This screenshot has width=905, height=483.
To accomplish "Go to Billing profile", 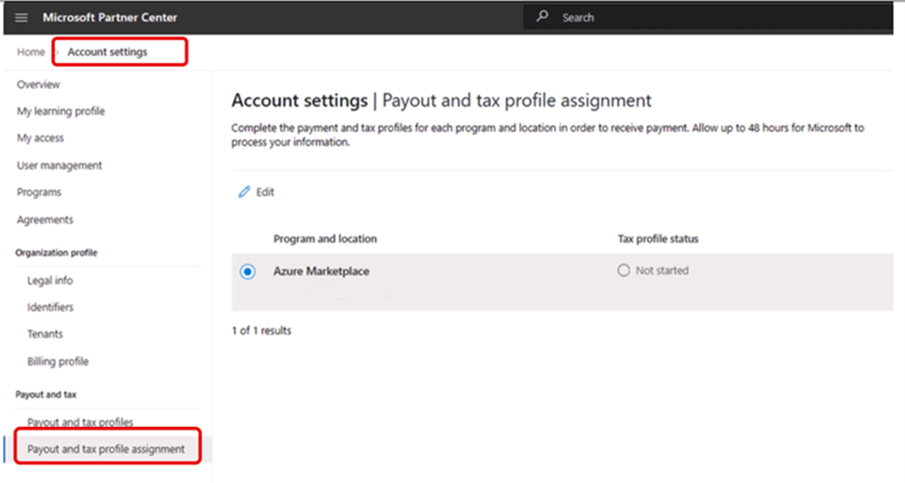I will (x=58, y=361).
